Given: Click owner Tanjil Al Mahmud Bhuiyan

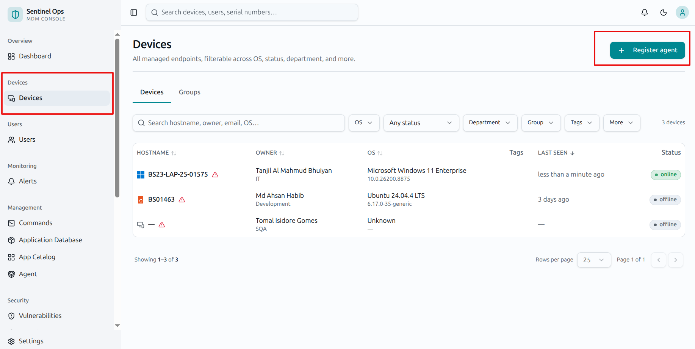Looking at the screenshot, I should (294, 171).
